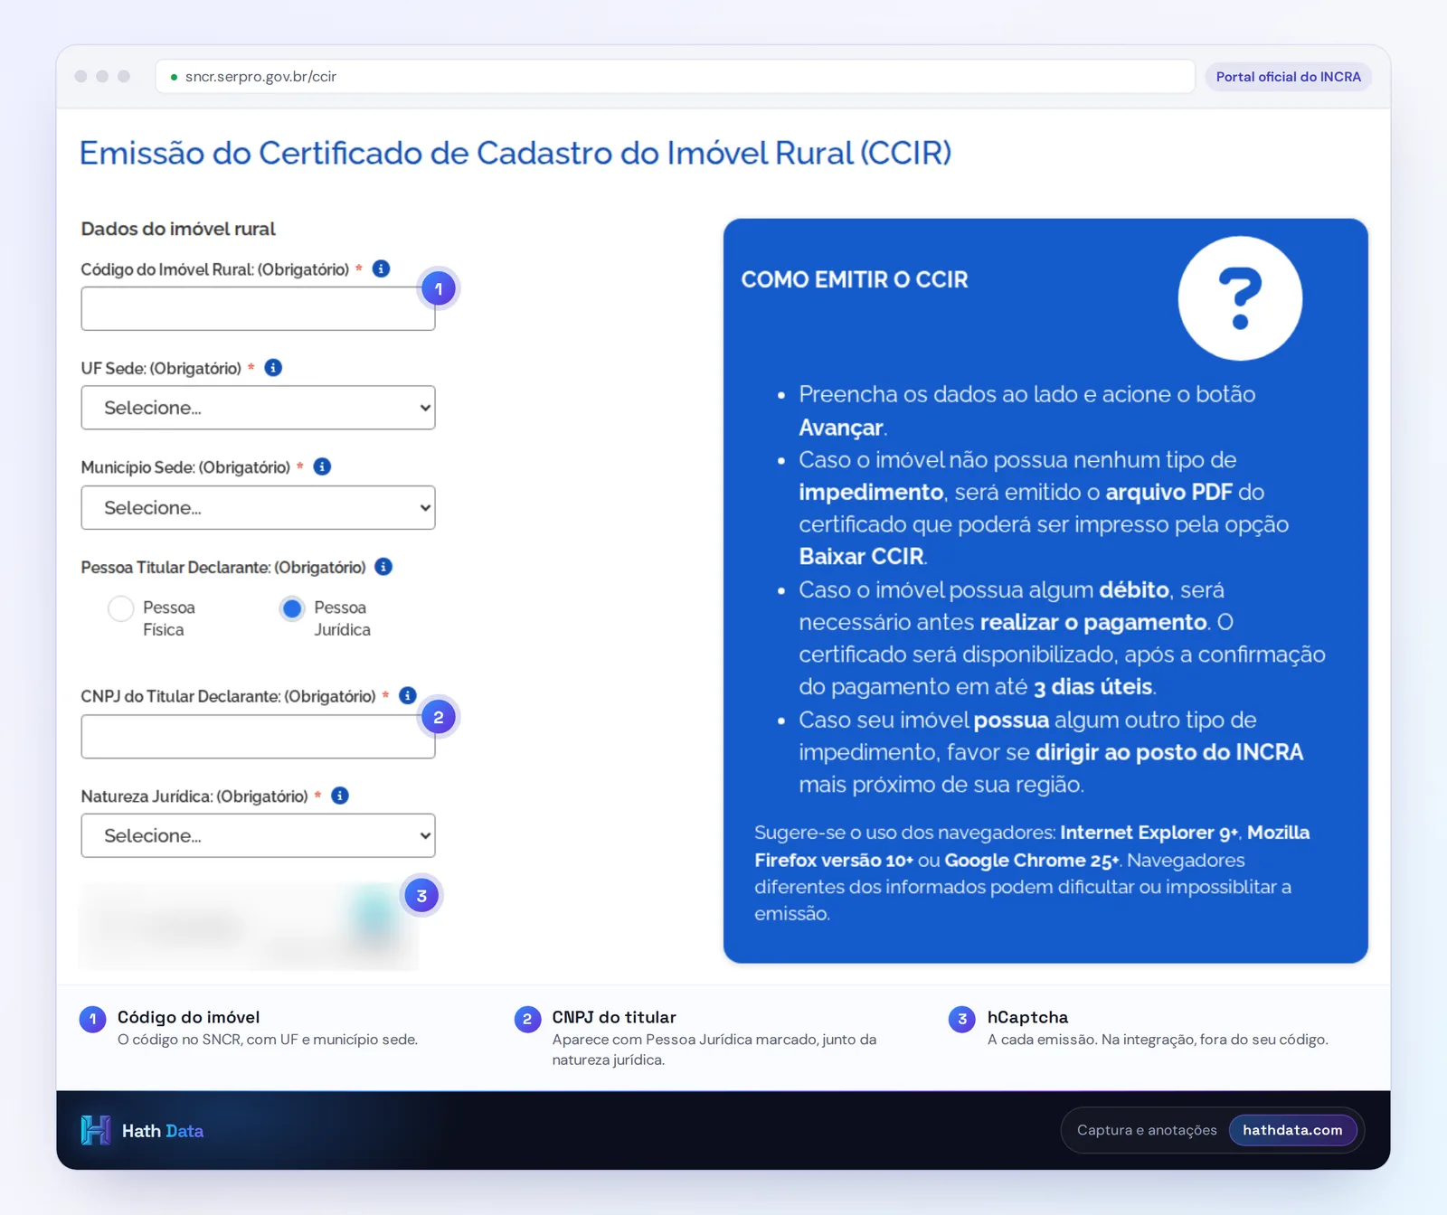Click the Hath Data brand name text
Image resolution: width=1447 pixels, height=1215 pixels.
click(163, 1131)
